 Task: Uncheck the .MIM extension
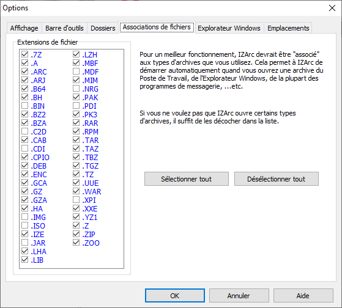pos(76,80)
